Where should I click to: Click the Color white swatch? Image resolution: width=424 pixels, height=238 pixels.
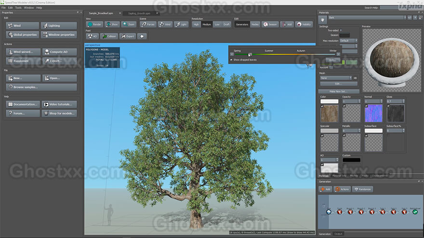(330, 101)
